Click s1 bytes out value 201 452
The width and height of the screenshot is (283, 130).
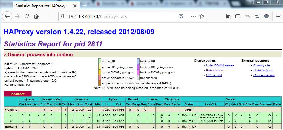point(118,115)
